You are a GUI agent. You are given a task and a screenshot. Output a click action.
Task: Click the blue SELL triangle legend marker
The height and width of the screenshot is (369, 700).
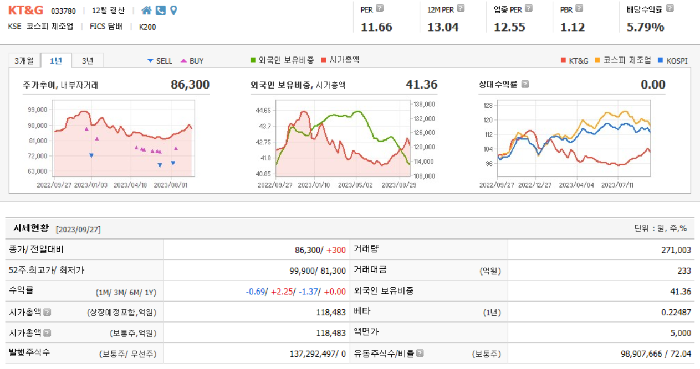click(x=150, y=61)
